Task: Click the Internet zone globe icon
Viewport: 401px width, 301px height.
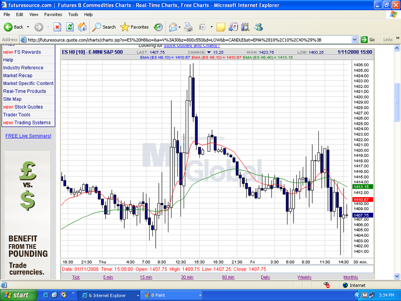Action: [345, 285]
